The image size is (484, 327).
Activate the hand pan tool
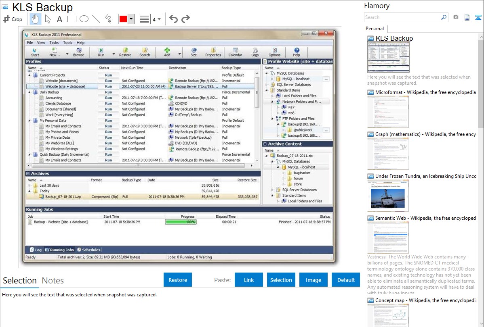(36, 19)
